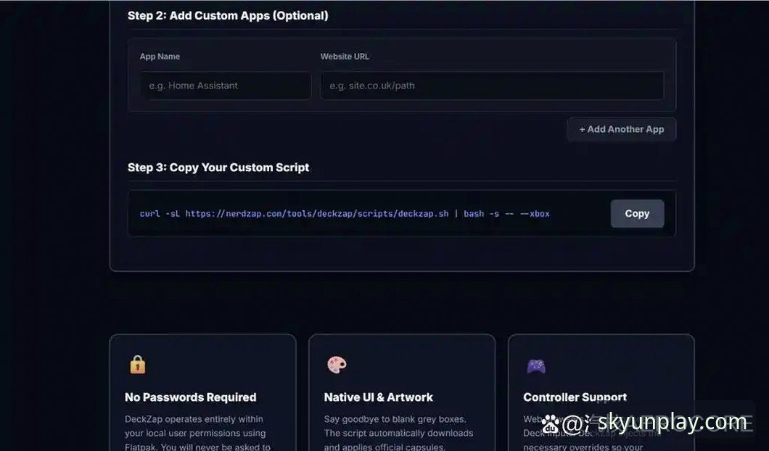Click the App Name field label
Viewport: 769px width, 451px height.
click(160, 57)
